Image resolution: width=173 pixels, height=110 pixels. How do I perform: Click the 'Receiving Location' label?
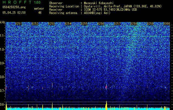[64, 6]
